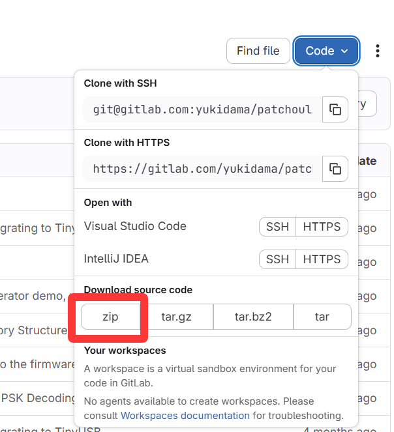The width and height of the screenshot is (394, 432).
Task: Open the commit message ending 'ory Structure'
Action: 33,330
